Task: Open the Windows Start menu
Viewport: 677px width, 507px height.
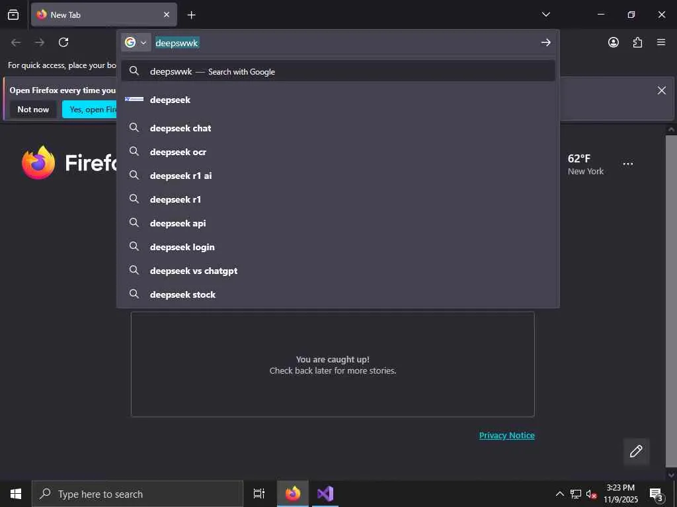Action: 16,494
